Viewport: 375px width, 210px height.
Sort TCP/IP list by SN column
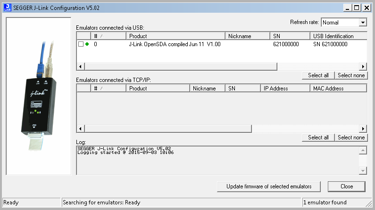243,89
